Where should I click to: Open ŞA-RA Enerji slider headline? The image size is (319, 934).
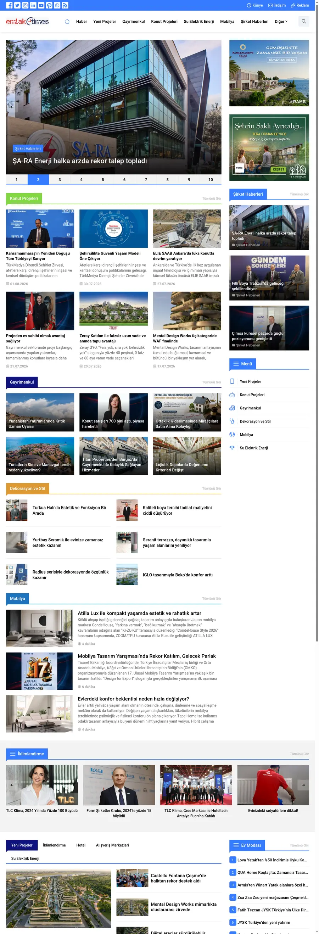80,161
